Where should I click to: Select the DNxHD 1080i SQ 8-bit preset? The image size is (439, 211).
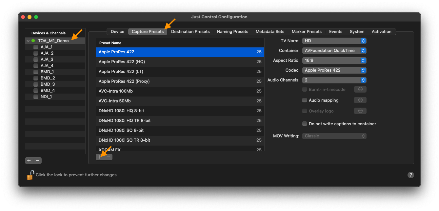tap(180, 131)
